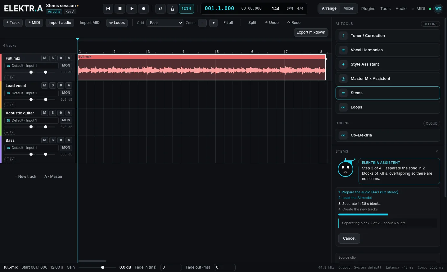Cancel the stem separation
447x272 pixels.
[349, 238]
